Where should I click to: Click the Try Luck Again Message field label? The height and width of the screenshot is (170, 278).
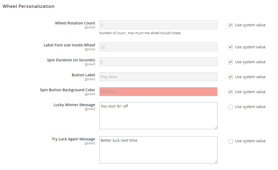[x=73, y=139]
